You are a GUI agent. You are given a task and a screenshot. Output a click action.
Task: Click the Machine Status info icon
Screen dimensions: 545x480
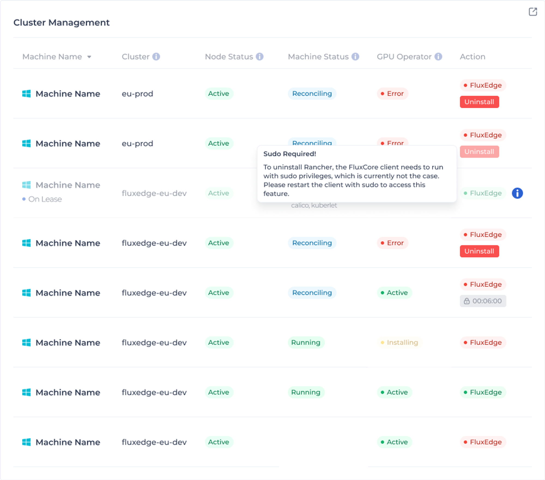click(x=355, y=57)
